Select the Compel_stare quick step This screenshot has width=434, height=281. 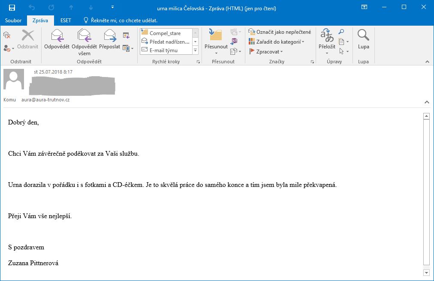pyautogui.click(x=165, y=33)
